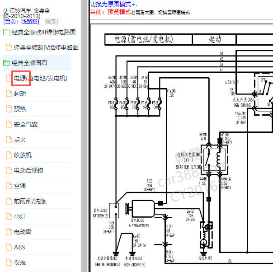Click the 预览模式 red status text
The image size is (273, 272).
tap(119, 12)
